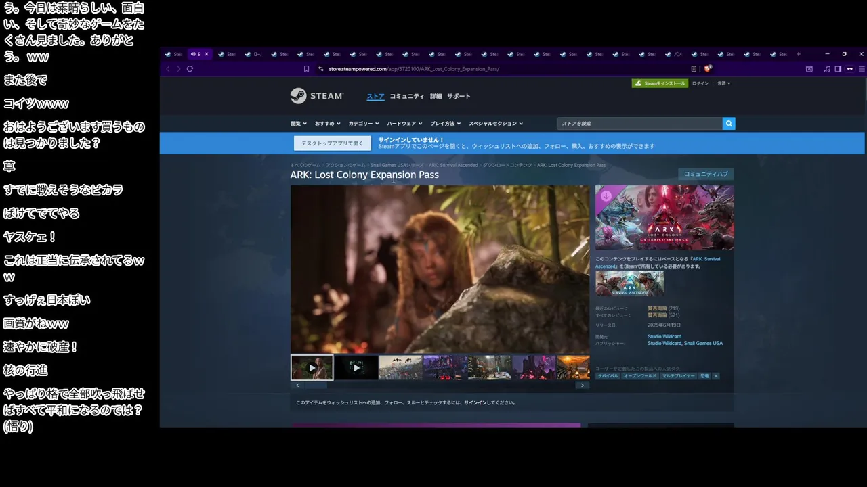867x487 pixels.
Task: Click the ARK: Survival Ascended breadcrumb link
Action: click(x=453, y=165)
